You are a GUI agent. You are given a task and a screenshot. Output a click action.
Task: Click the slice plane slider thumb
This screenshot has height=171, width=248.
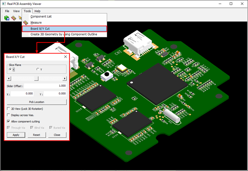(x=36, y=78)
